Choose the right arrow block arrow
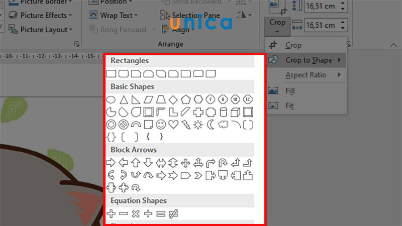402x226 pixels. (111, 163)
